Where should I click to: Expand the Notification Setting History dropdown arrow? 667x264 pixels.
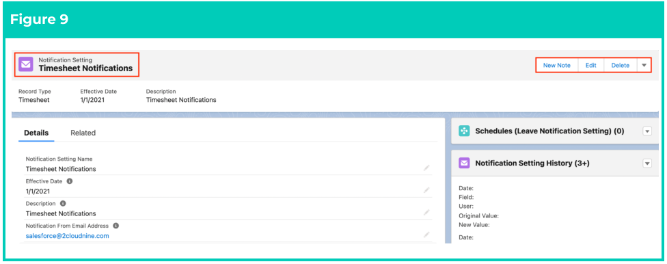[x=647, y=163]
